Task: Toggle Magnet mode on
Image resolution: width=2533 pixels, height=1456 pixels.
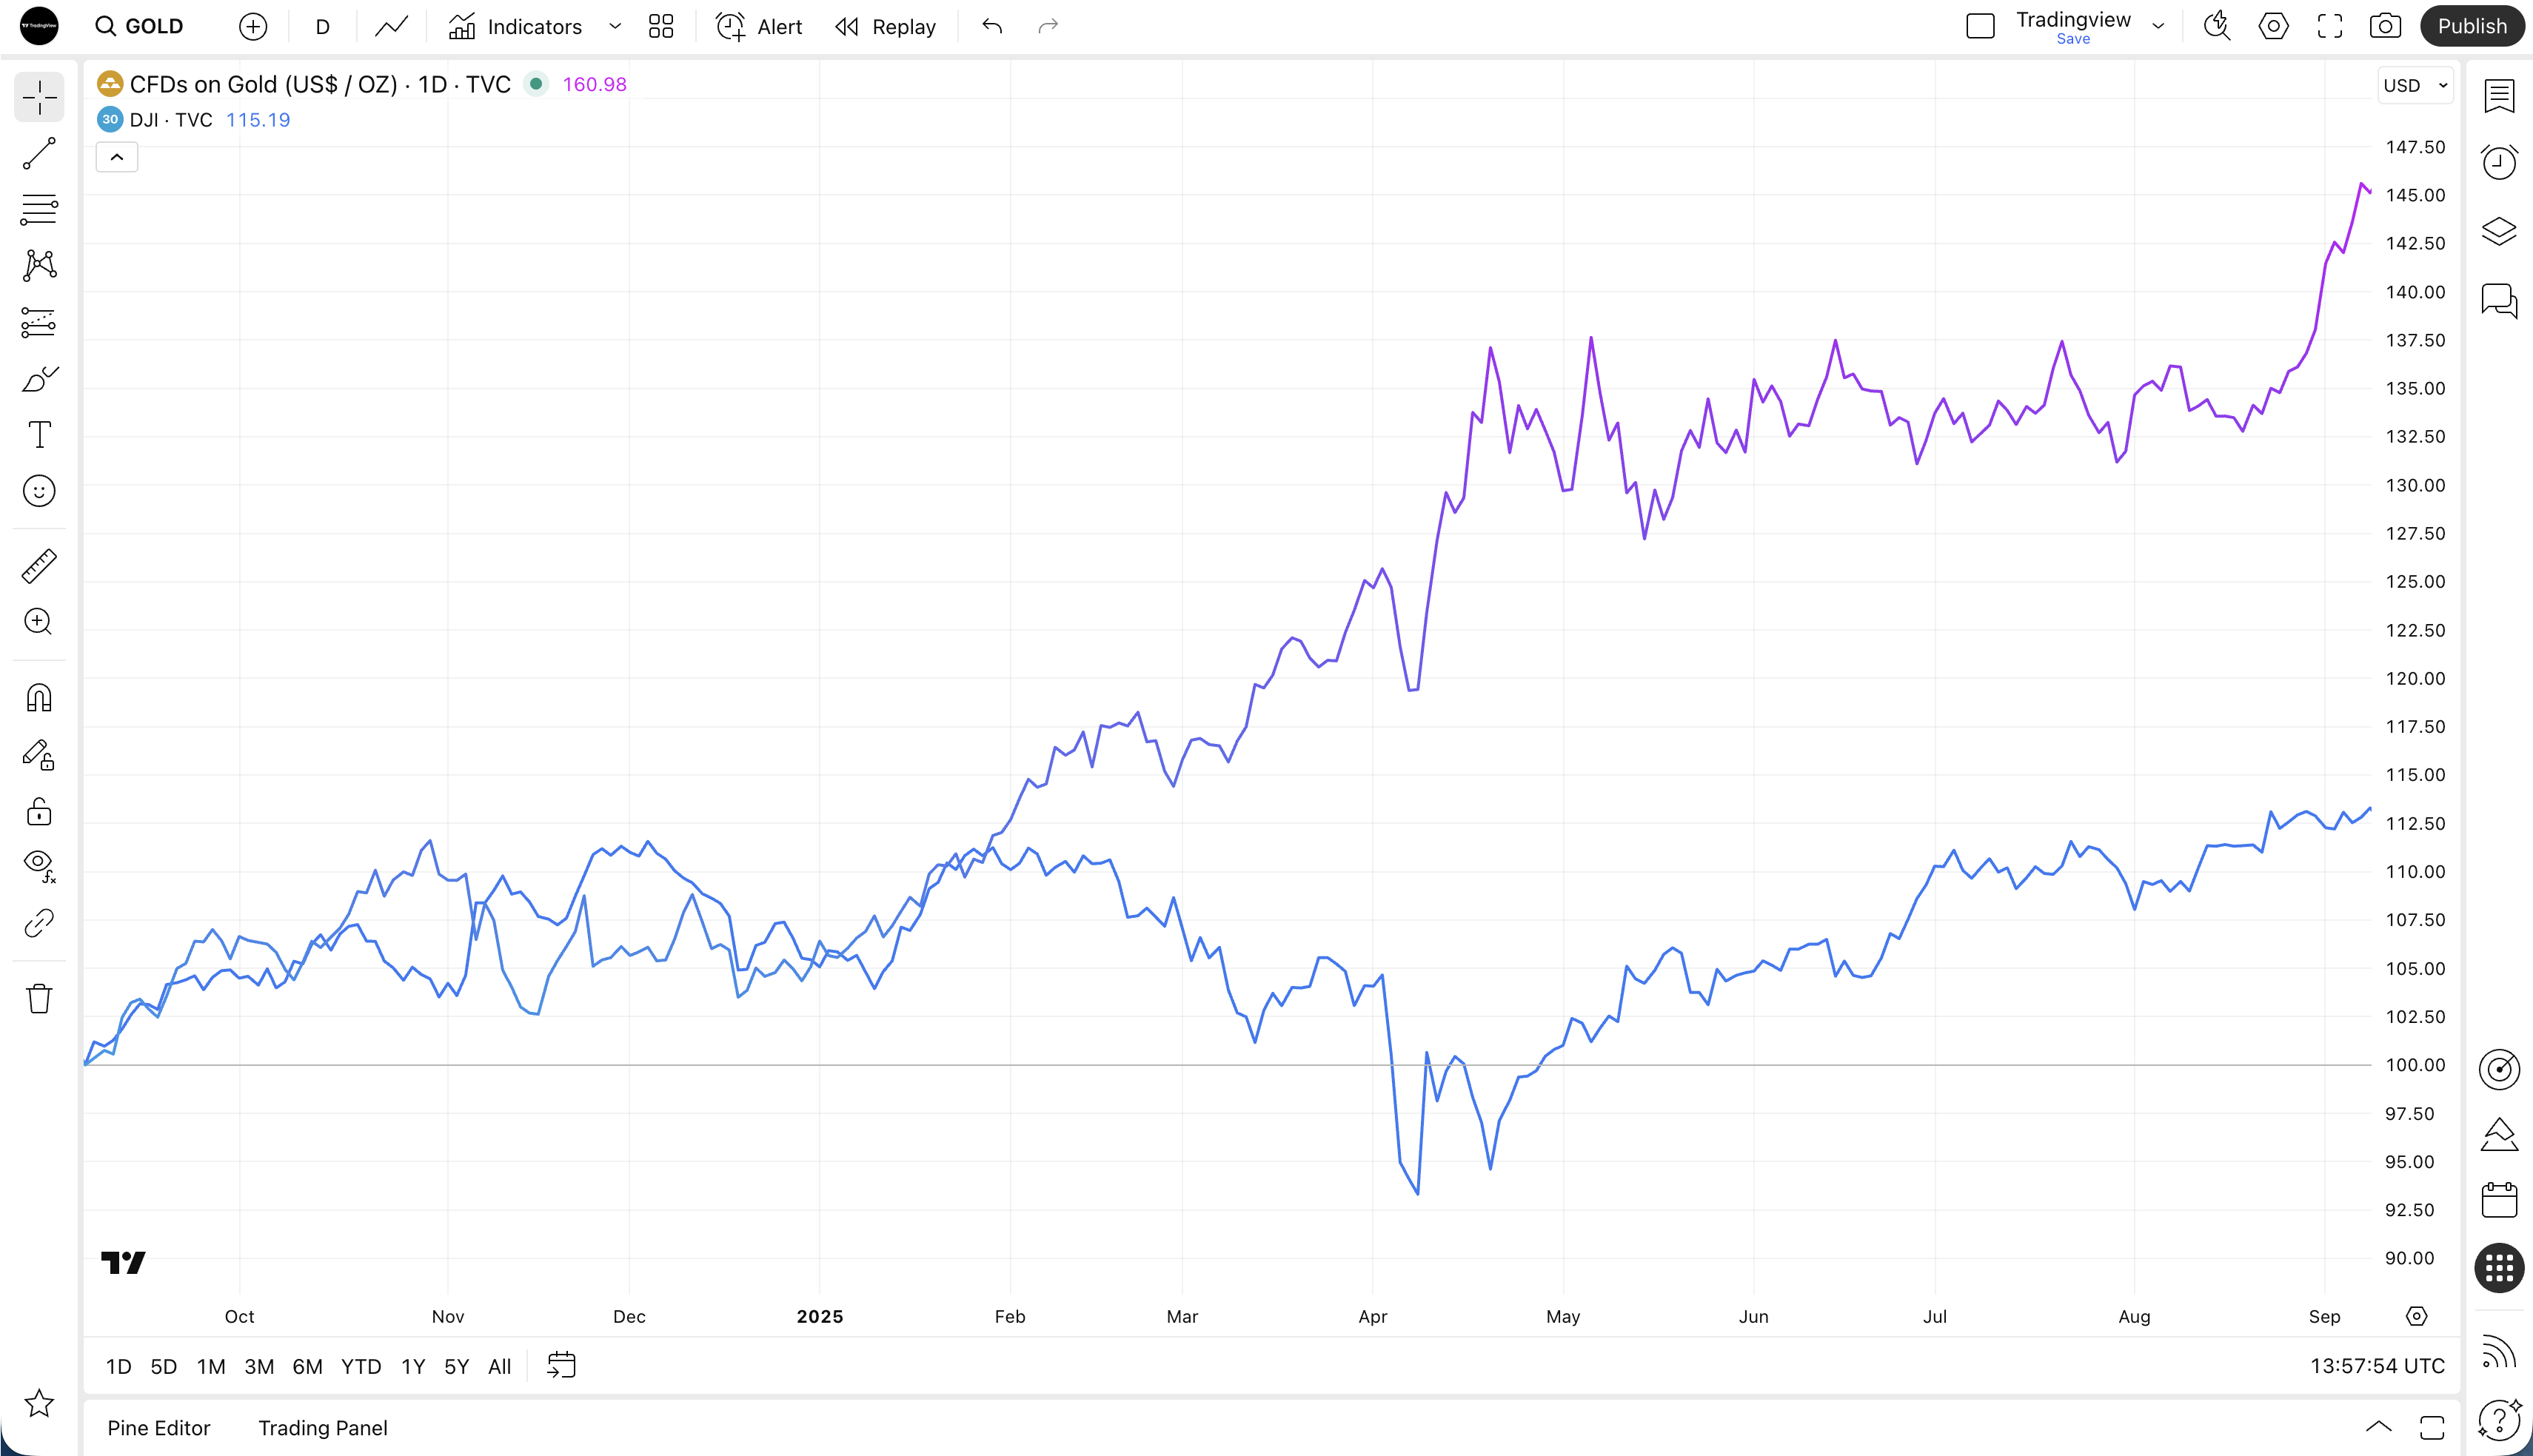Action: pos(39,698)
